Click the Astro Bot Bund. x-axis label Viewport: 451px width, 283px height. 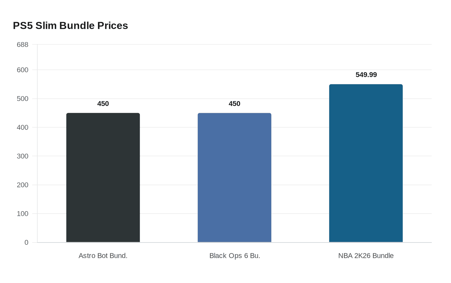point(103,256)
